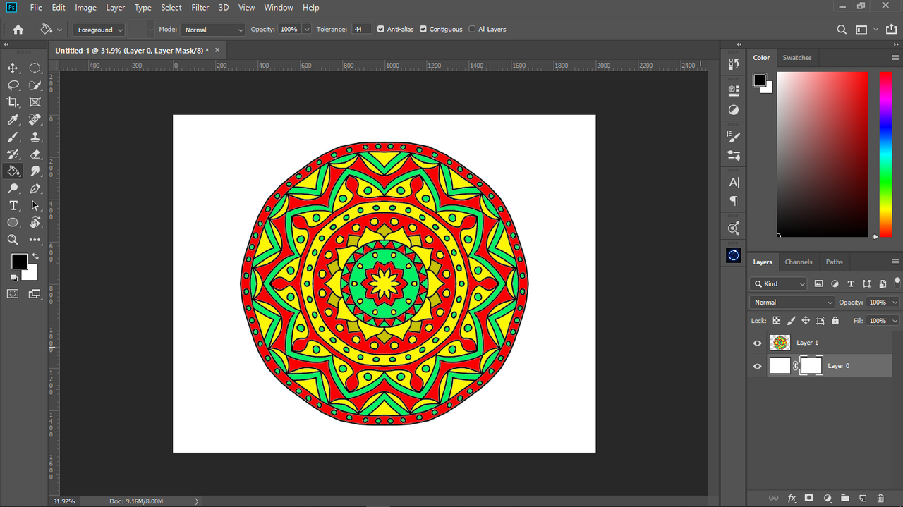Disable the Anti-alias checkbox
Screen dimensions: 903x507
(x=381, y=30)
